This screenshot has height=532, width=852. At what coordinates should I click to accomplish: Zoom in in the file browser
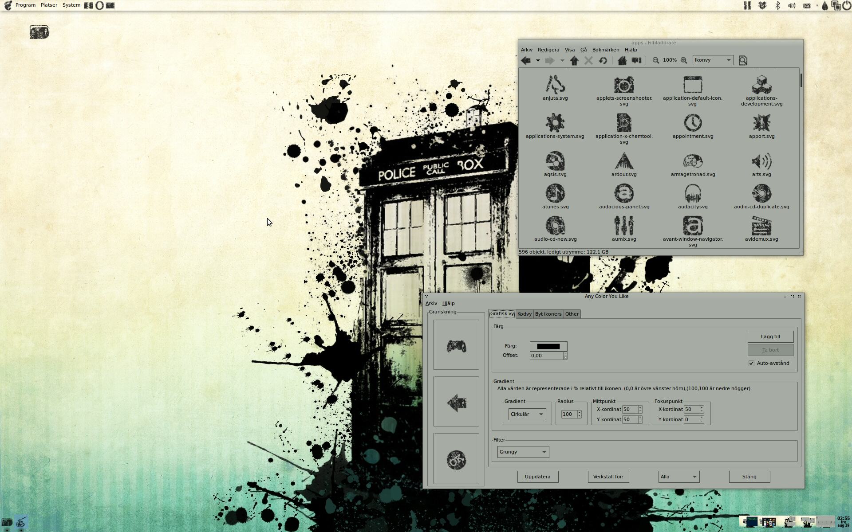coord(684,60)
